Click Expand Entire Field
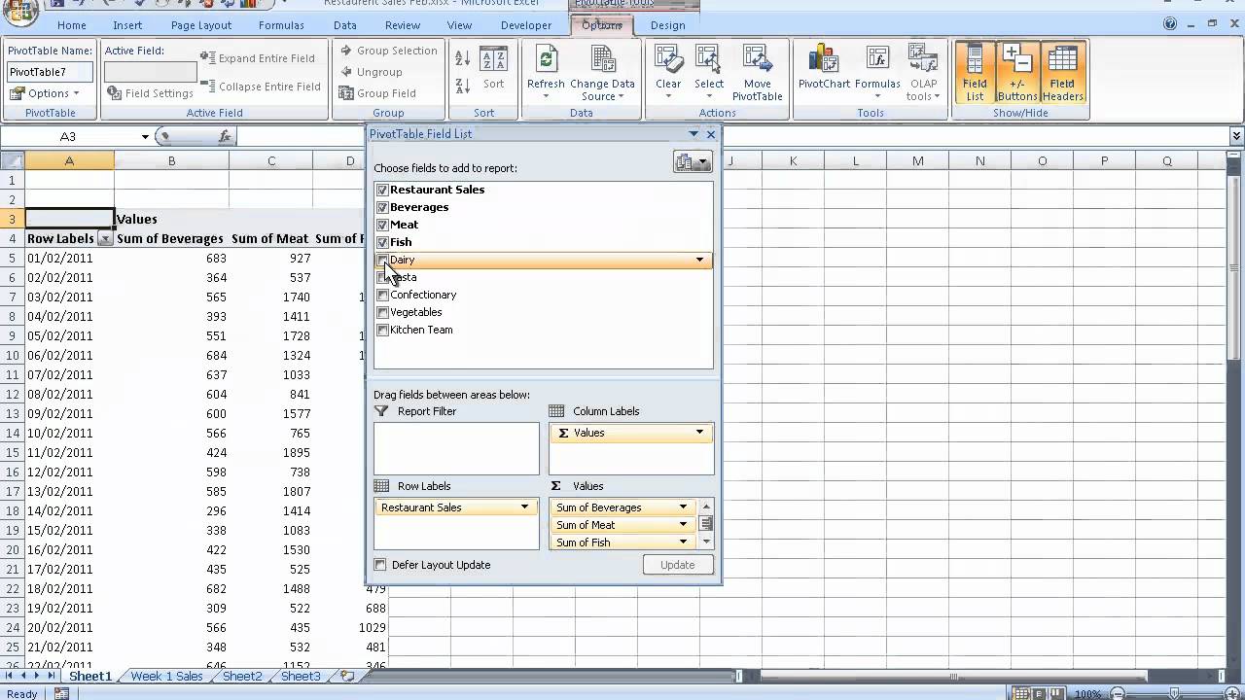 258,58
